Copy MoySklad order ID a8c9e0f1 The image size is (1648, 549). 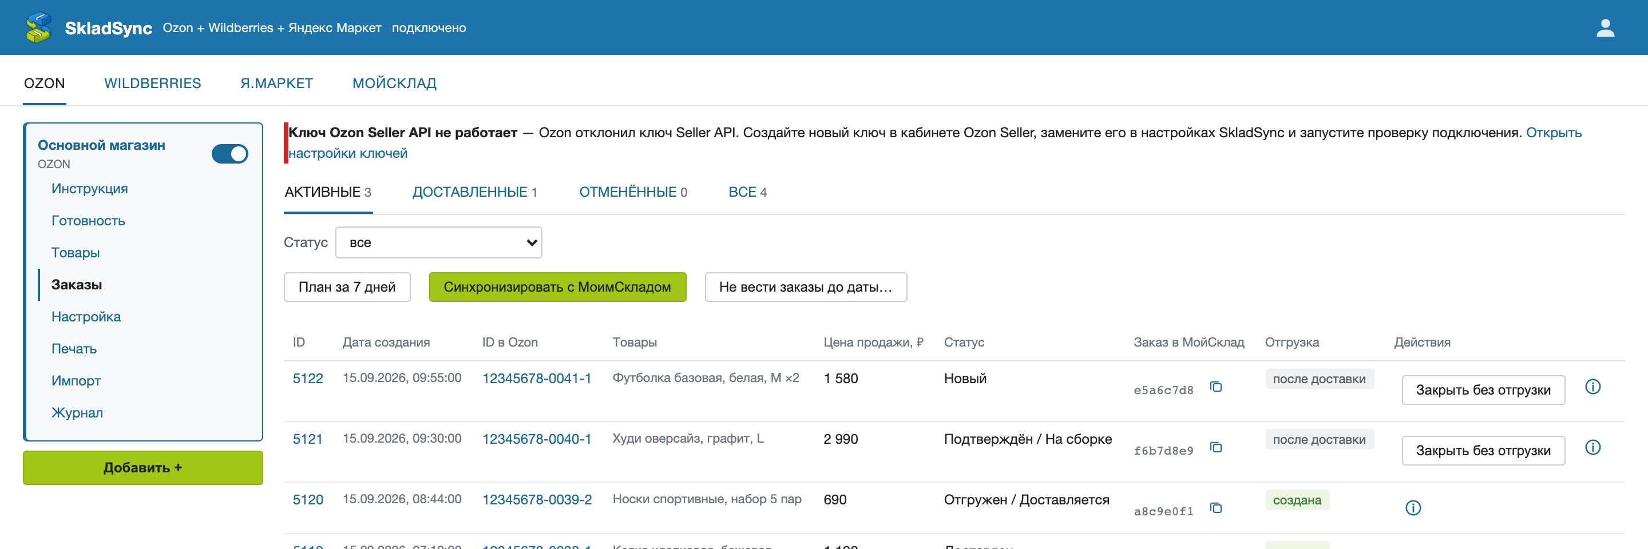click(x=1215, y=508)
